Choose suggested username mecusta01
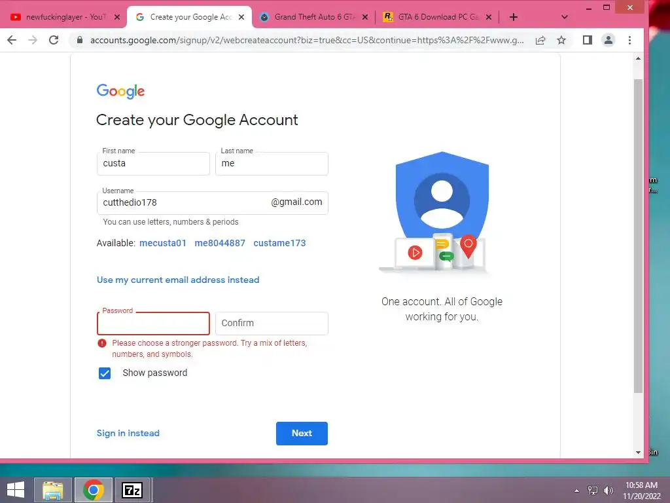This screenshot has height=503, width=670. [x=163, y=243]
